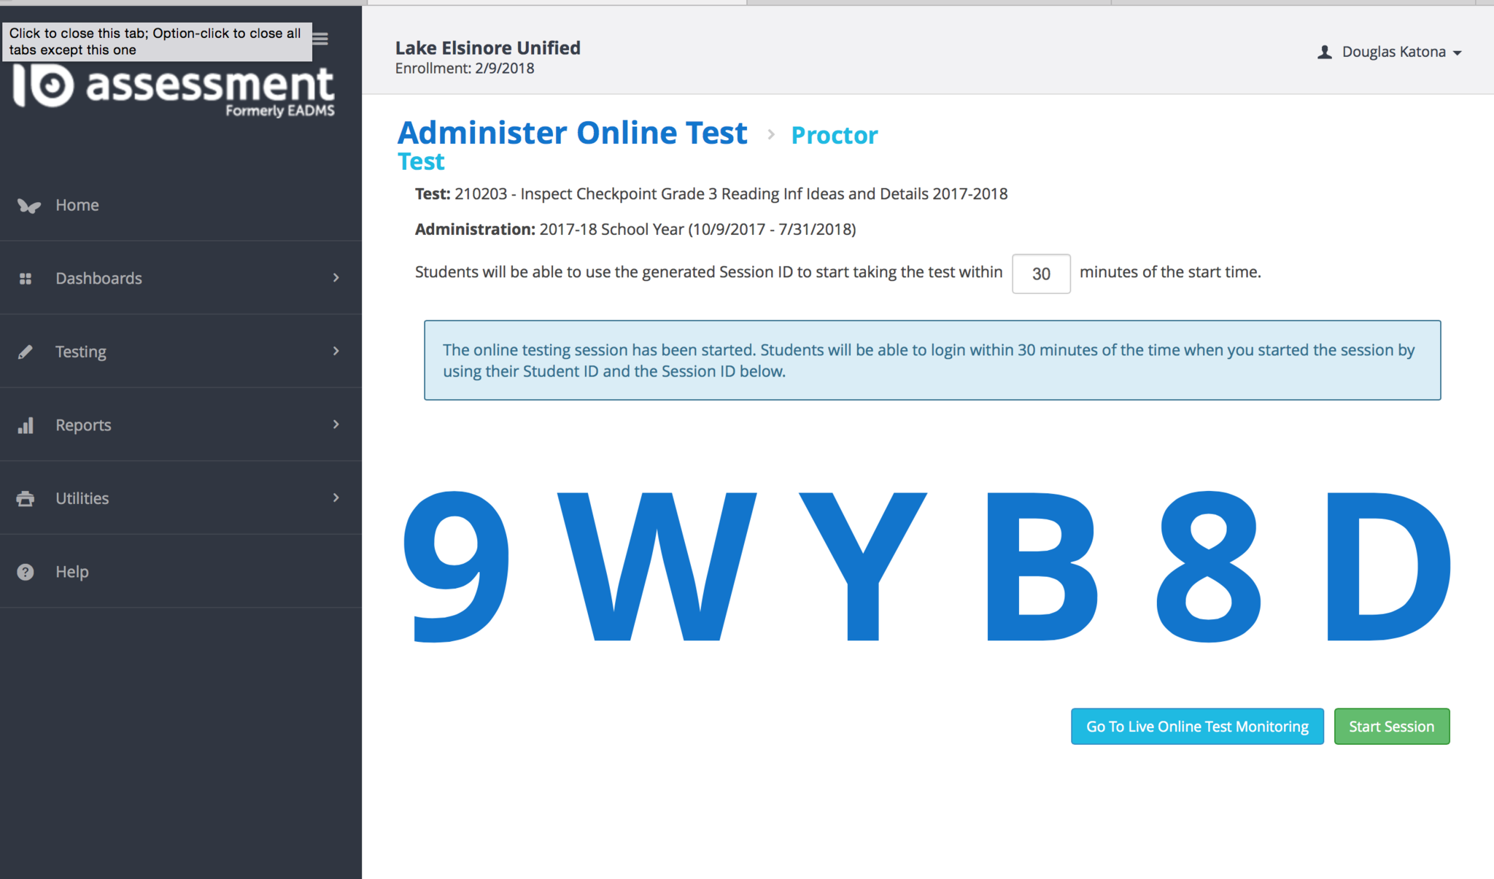Viewport: 1494px width, 879px height.
Task: Select Home in the sidebar
Action: (77, 206)
